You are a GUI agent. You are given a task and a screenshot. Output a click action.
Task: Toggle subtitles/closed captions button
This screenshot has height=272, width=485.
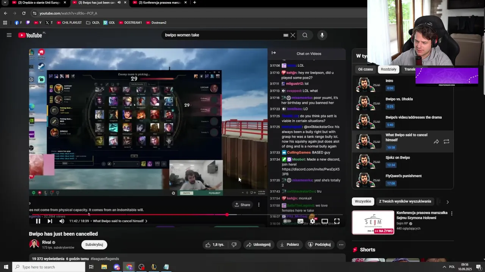[x=300, y=221]
